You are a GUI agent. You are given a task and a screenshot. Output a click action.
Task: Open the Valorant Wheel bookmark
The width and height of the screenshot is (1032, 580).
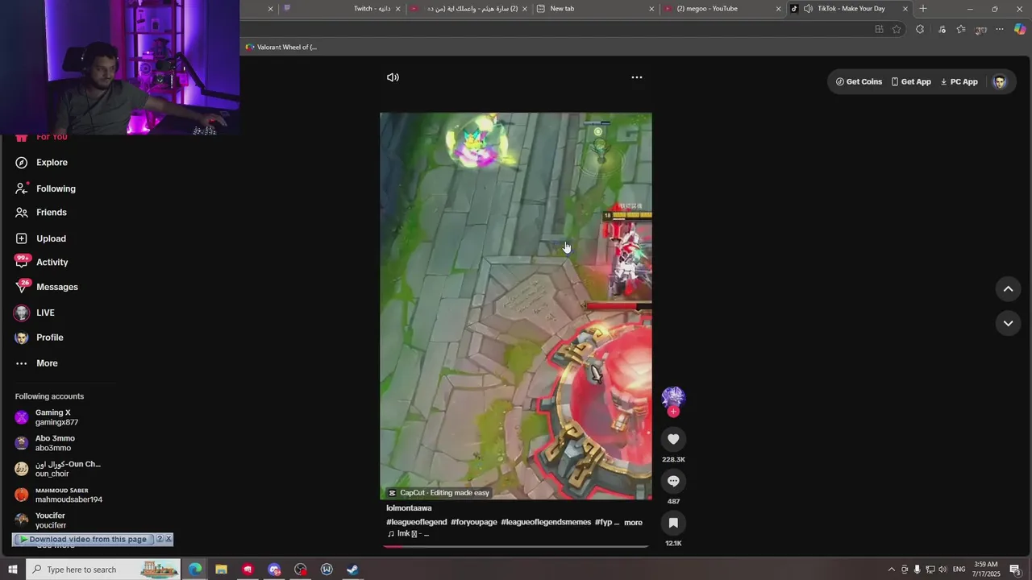pos(281,47)
